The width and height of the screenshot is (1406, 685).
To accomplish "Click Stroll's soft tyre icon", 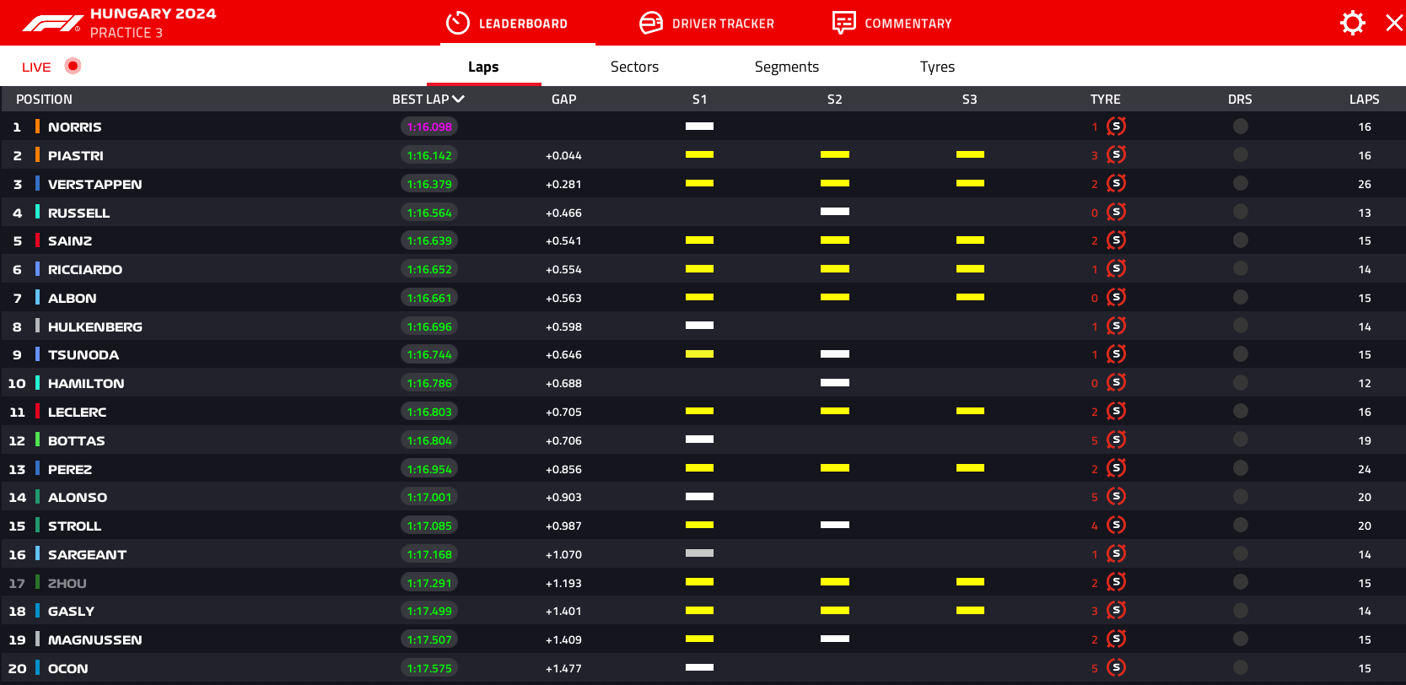I will pyautogui.click(x=1117, y=525).
